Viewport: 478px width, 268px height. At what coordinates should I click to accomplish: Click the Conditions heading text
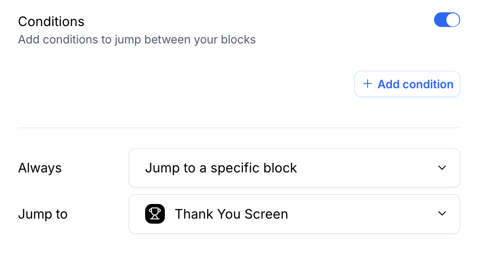click(51, 21)
